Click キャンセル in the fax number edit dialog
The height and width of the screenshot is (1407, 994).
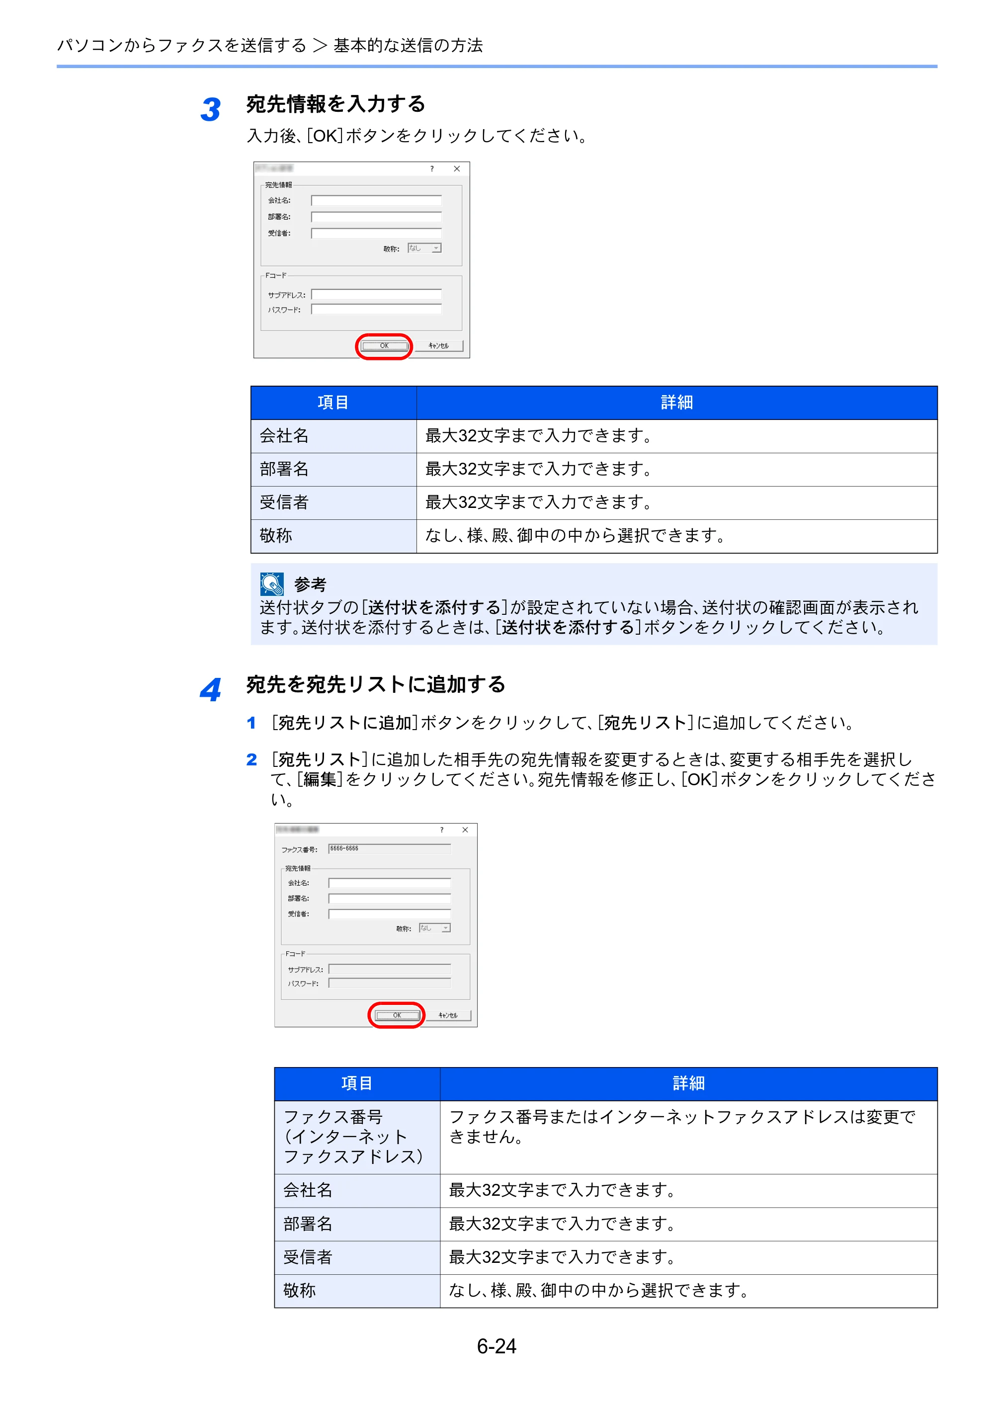448,1015
